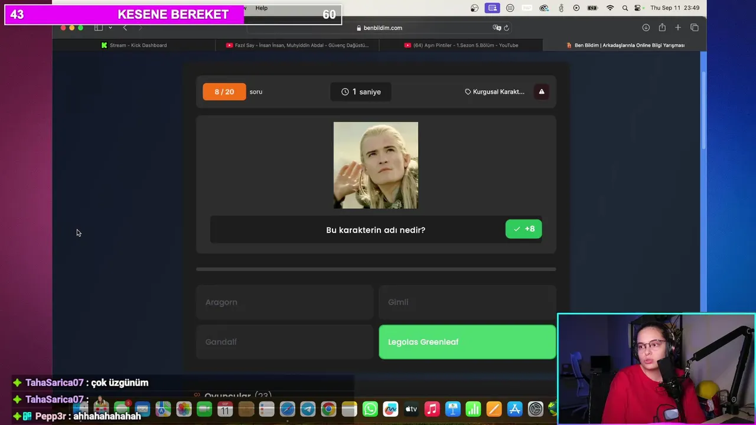Viewport: 756px width, 425px height.
Task: Open the Help menu
Action: point(261,8)
